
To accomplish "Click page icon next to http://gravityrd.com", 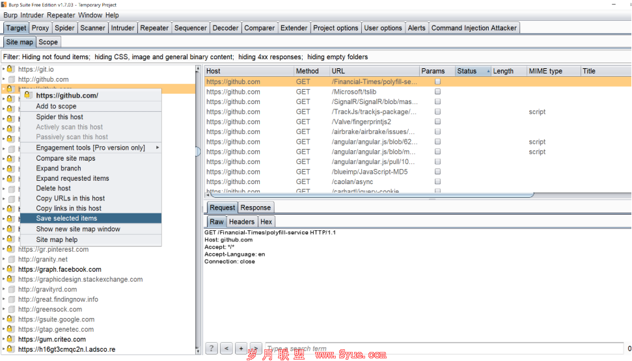I will tap(11, 289).
